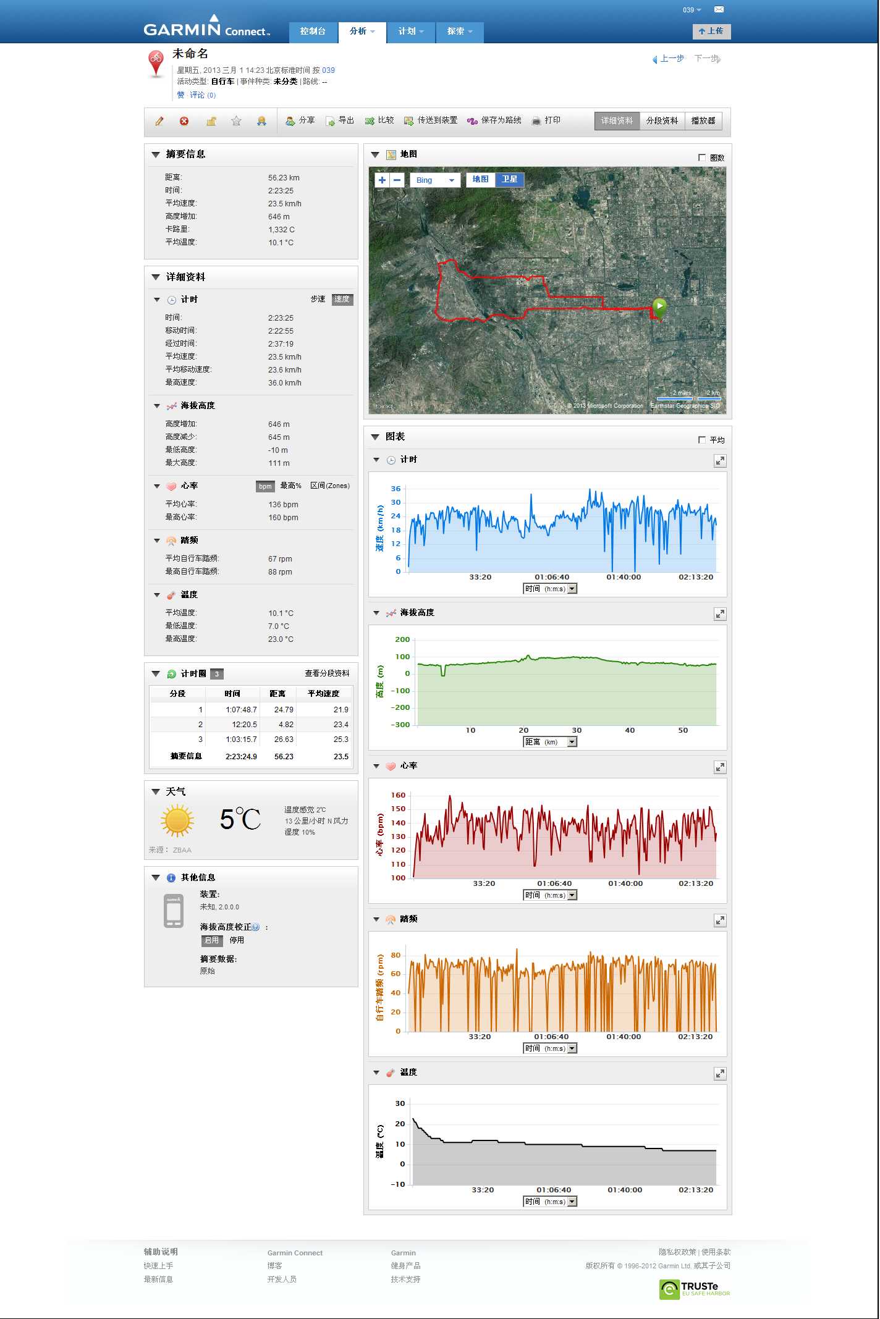Click the 计时圈 laps refresh icon
Screen dimensions: 880x1319
pos(172,674)
